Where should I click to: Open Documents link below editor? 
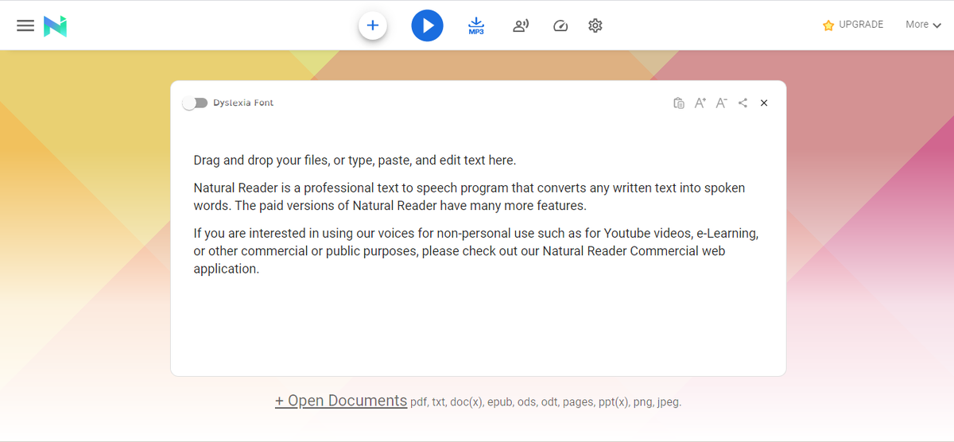341,401
